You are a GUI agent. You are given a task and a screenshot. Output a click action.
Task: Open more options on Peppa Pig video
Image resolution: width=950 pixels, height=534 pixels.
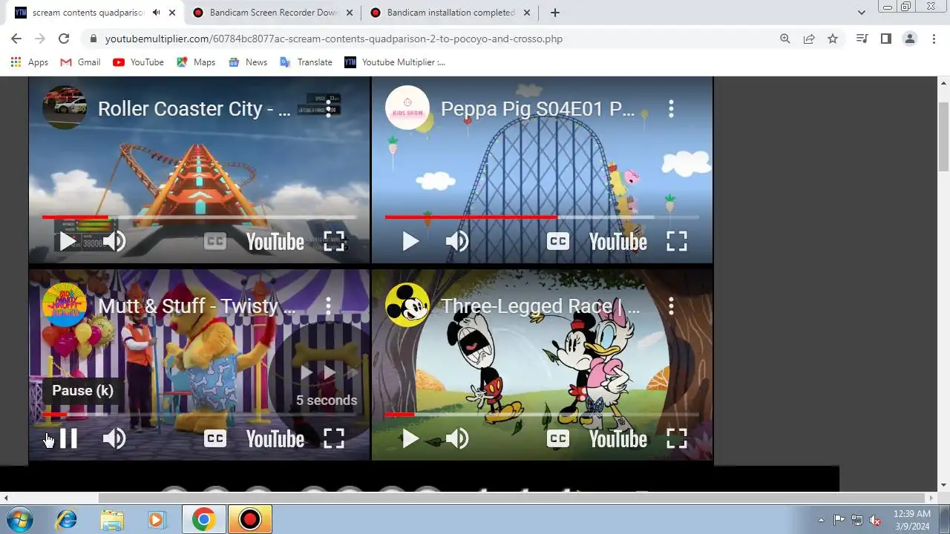[x=671, y=109]
